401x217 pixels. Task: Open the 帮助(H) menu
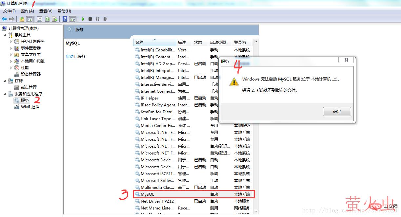click(64, 11)
